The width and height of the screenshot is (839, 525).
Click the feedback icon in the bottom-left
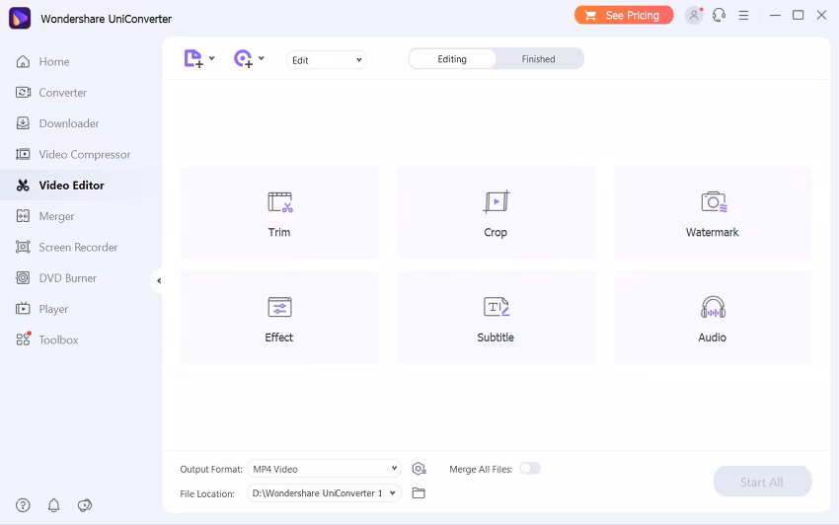click(x=85, y=505)
